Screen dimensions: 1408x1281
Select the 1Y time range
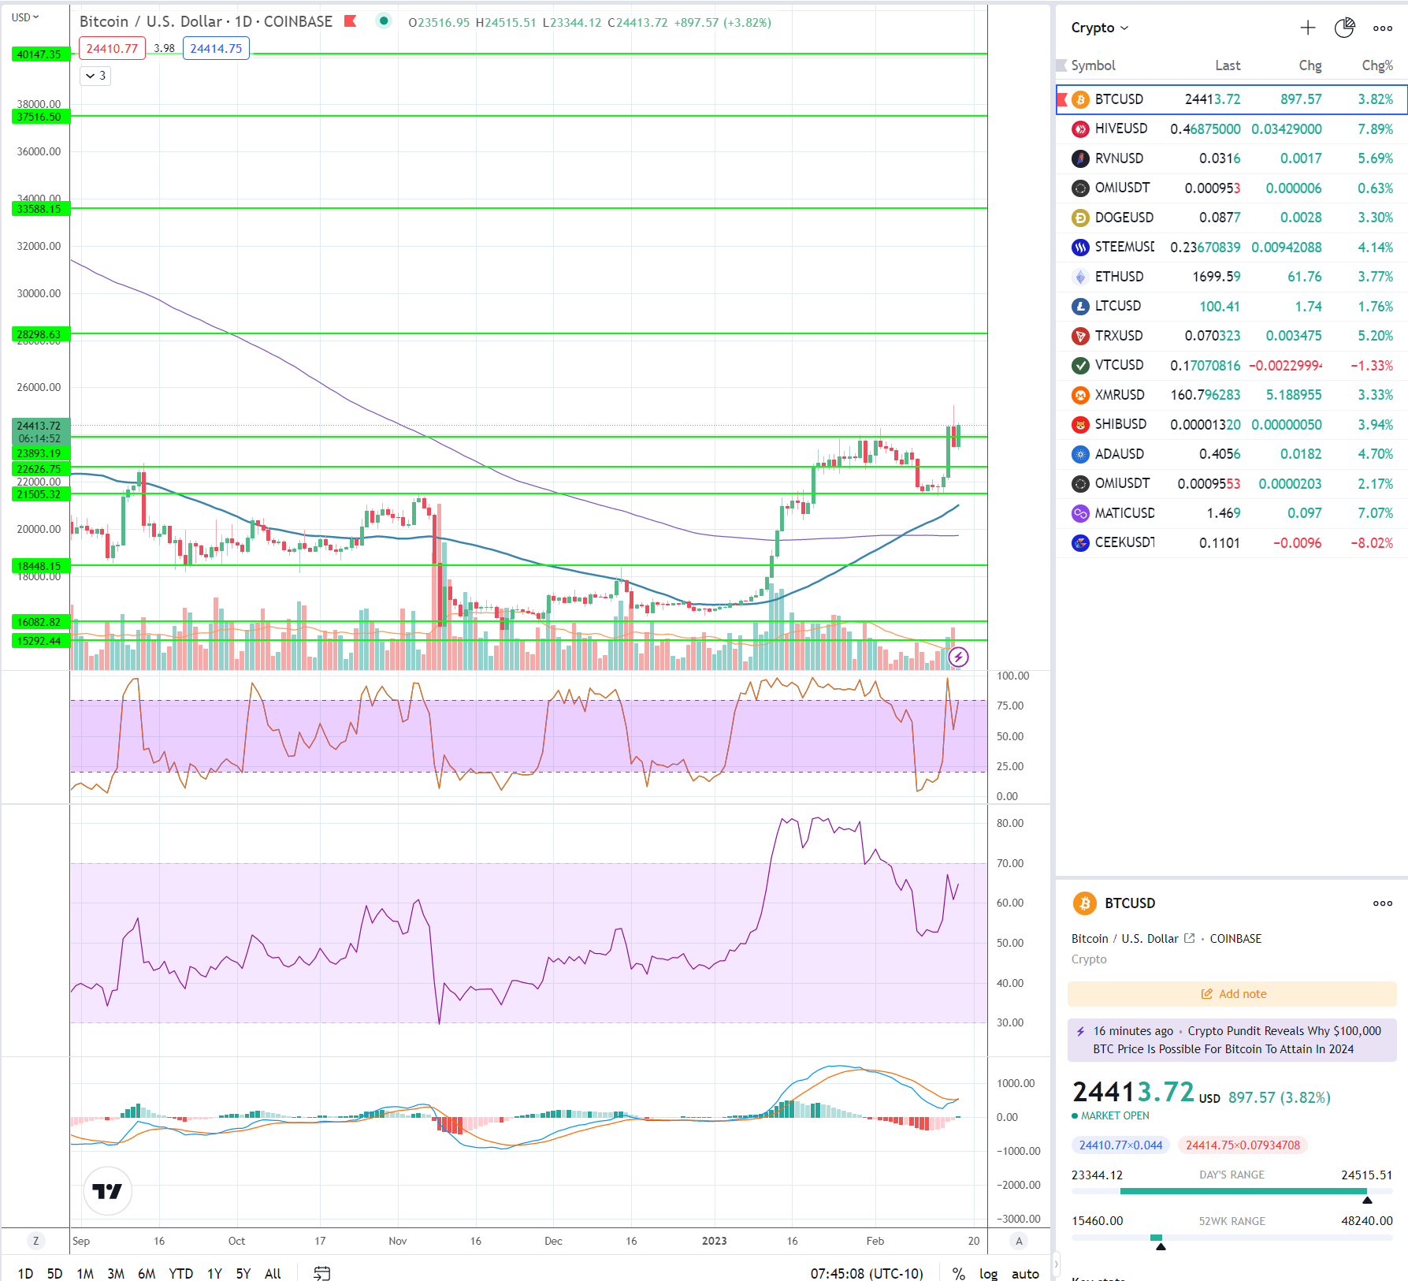tap(214, 1273)
